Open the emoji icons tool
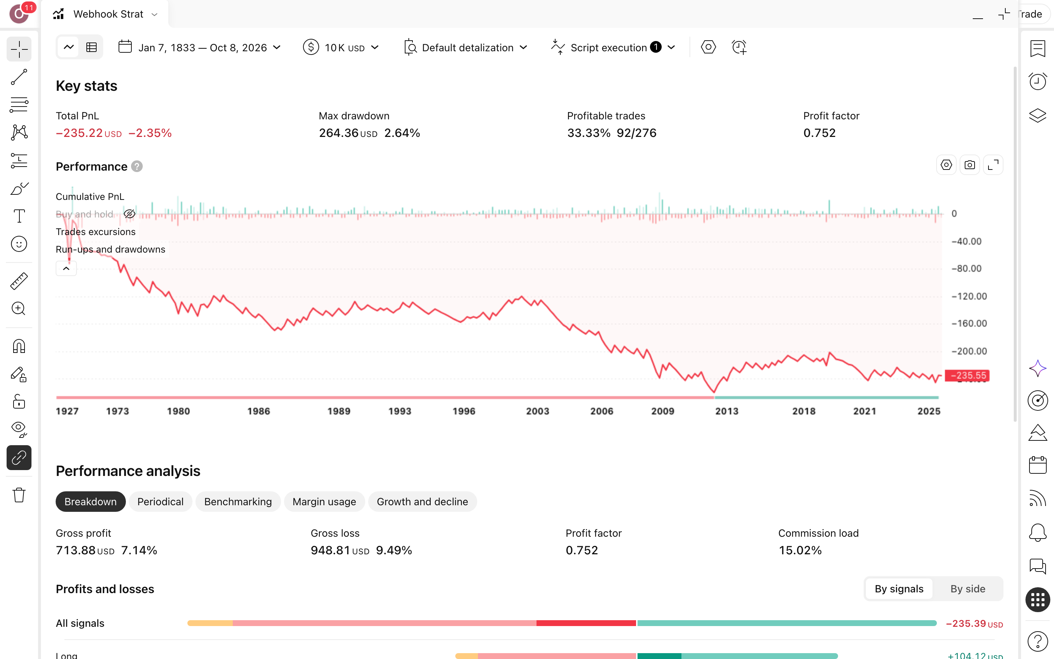Image resolution: width=1054 pixels, height=659 pixels. pyautogui.click(x=19, y=244)
